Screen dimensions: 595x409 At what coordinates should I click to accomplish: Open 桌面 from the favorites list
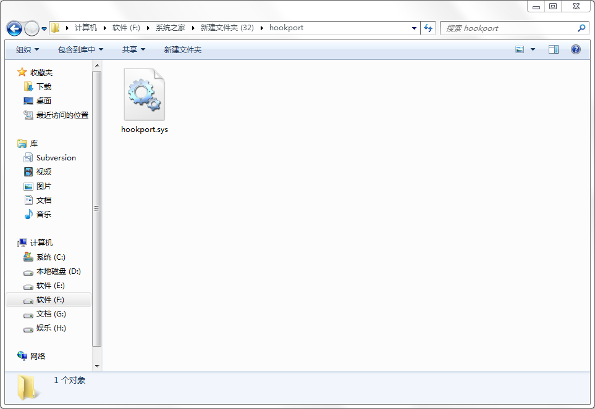tap(44, 101)
